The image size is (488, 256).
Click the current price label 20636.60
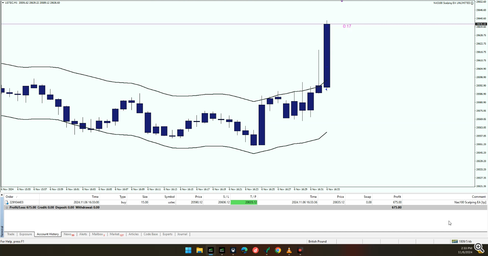coord(481,24)
